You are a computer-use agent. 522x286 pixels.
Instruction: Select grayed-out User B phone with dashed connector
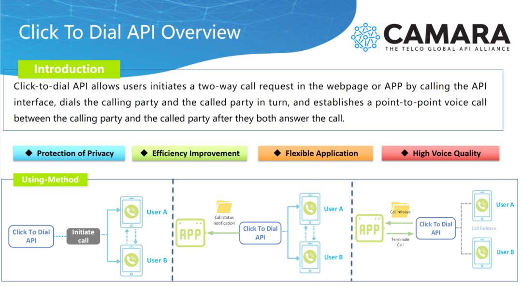(481, 252)
